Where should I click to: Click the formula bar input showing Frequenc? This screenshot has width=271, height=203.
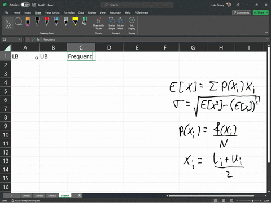coord(154,39)
